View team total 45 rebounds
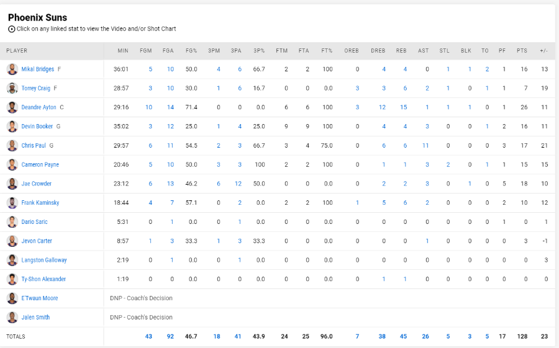 [x=403, y=336]
